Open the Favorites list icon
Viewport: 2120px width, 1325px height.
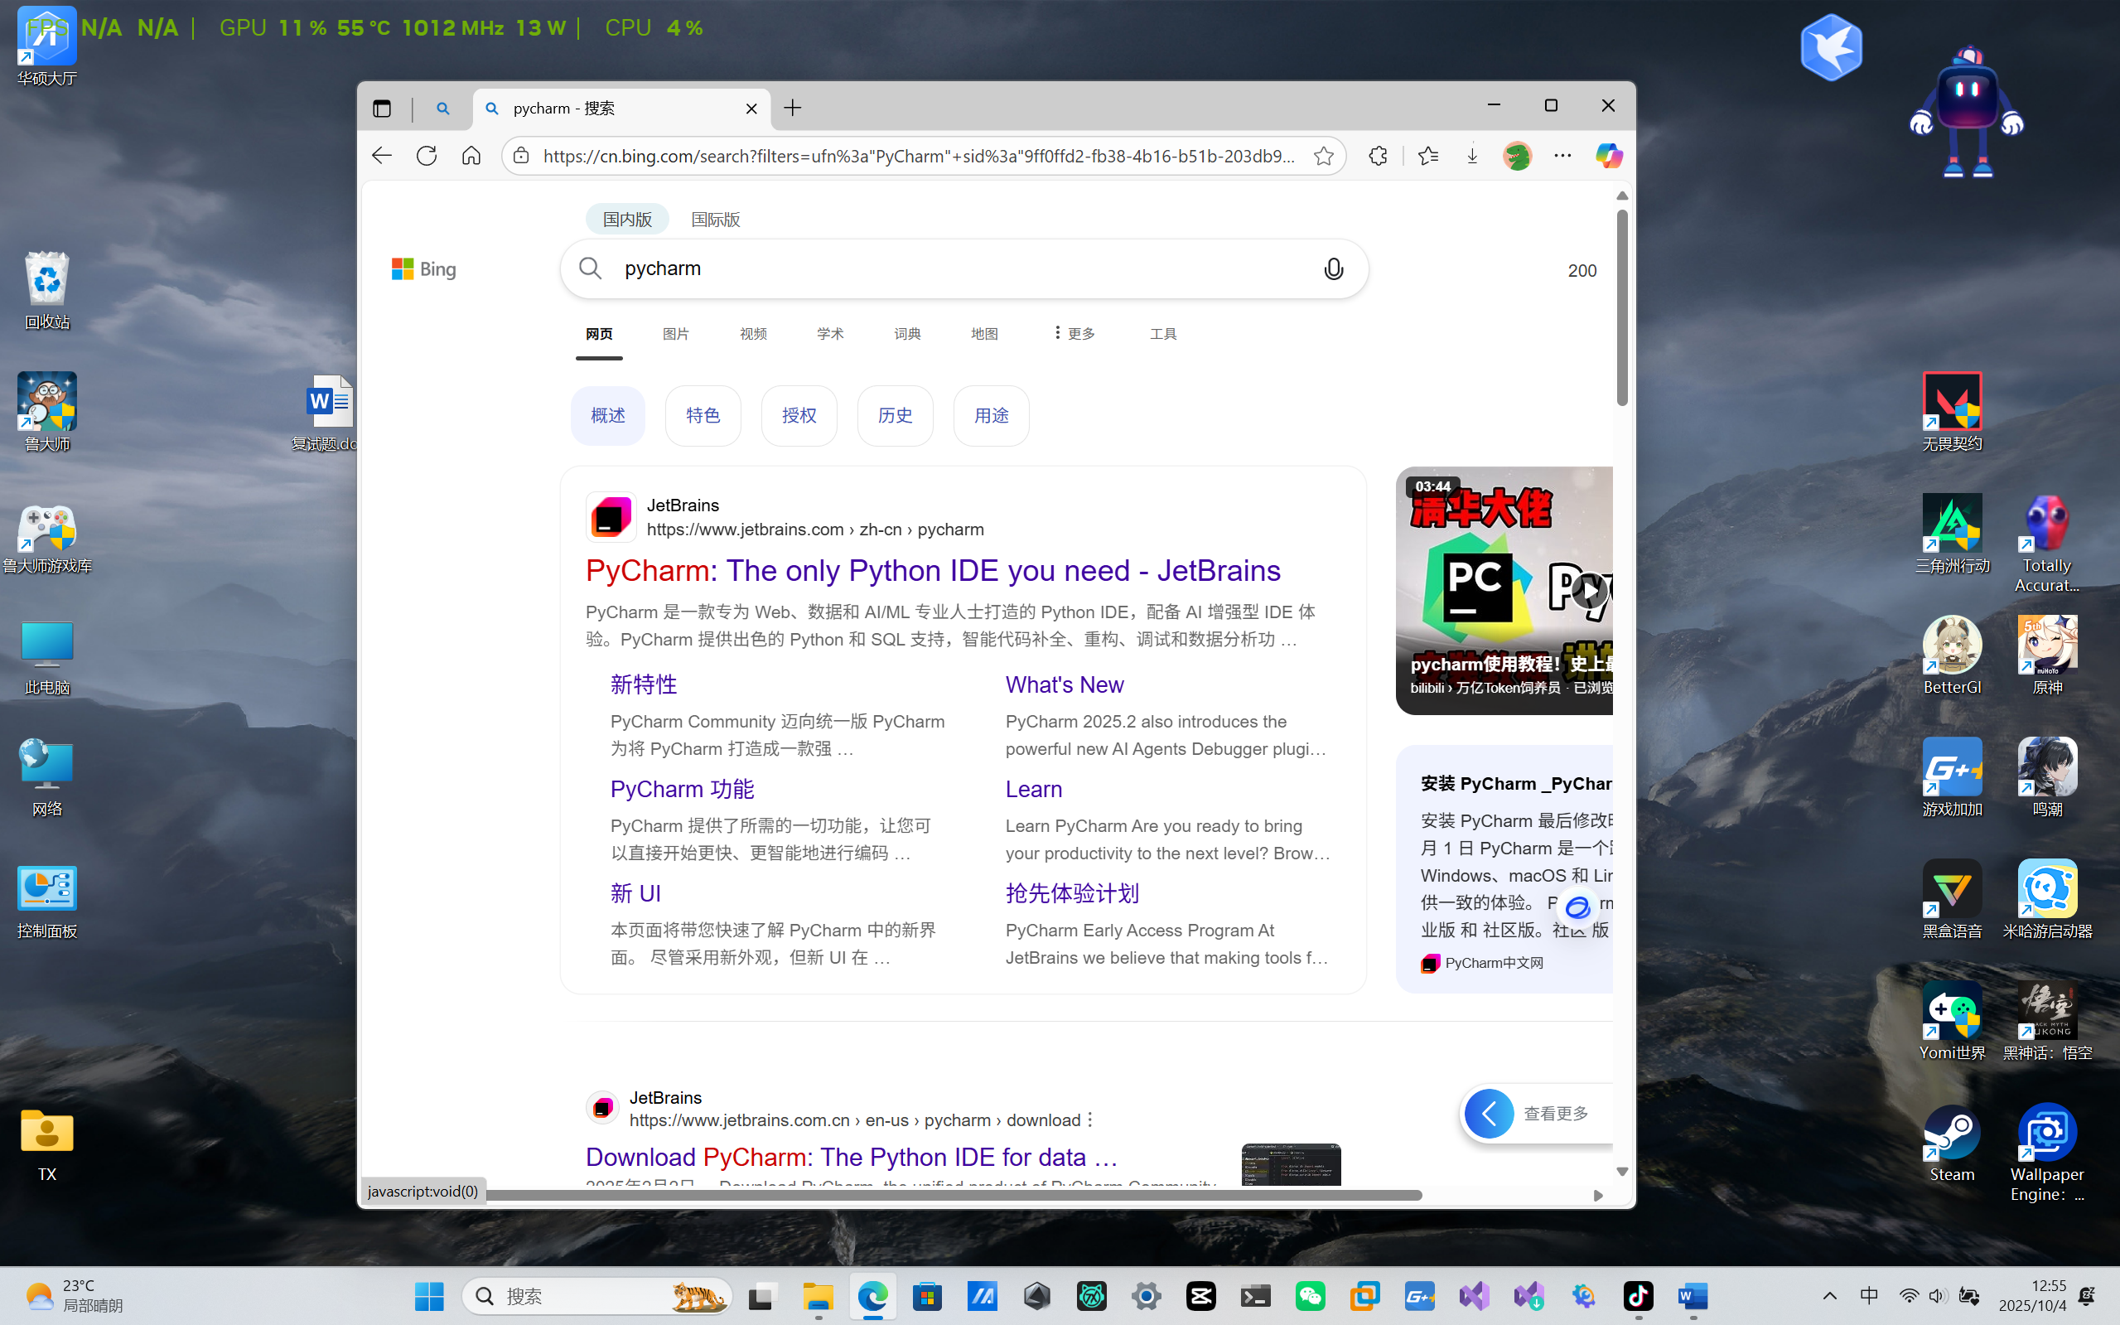pyautogui.click(x=1427, y=155)
